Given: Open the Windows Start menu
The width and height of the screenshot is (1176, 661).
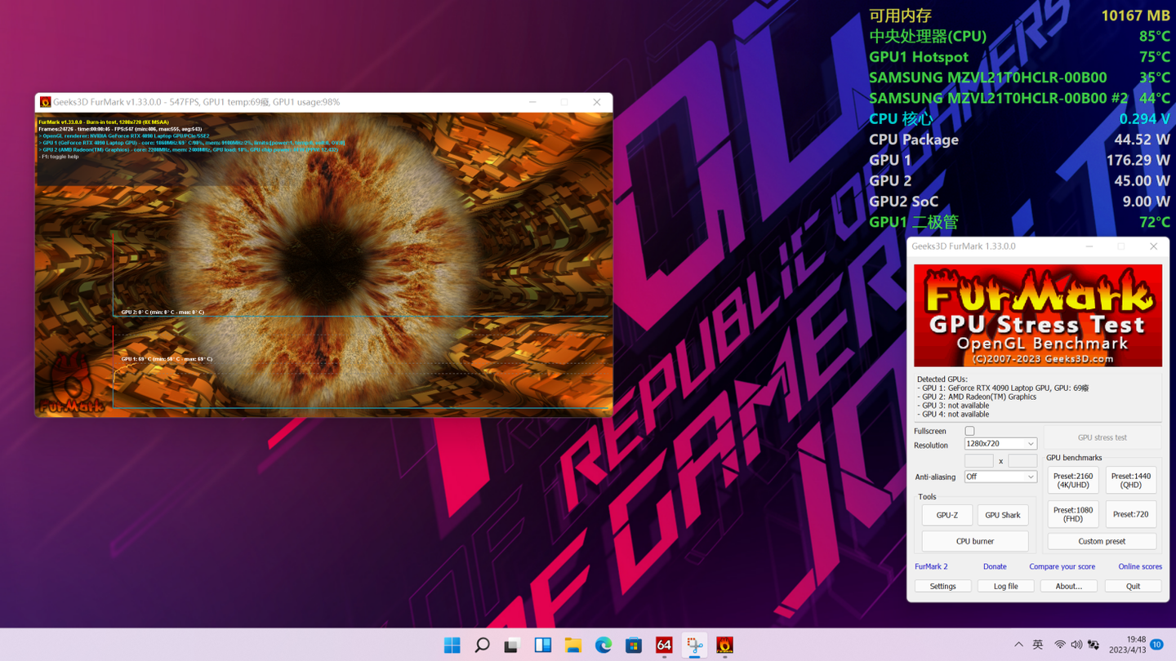Looking at the screenshot, I should (452, 645).
